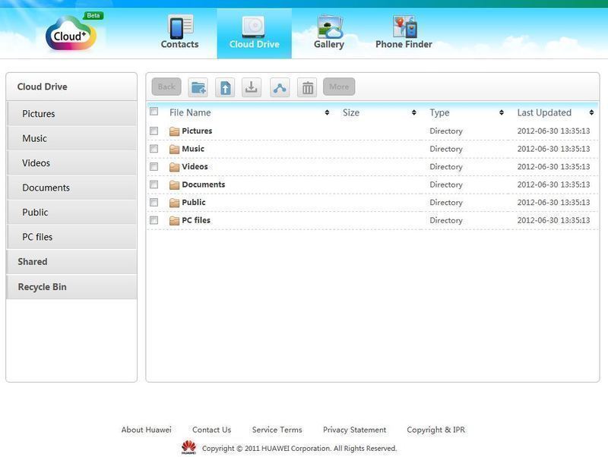Sort by File Name arrow
Screen dimensions: 608x457
pyautogui.click(x=328, y=112)
